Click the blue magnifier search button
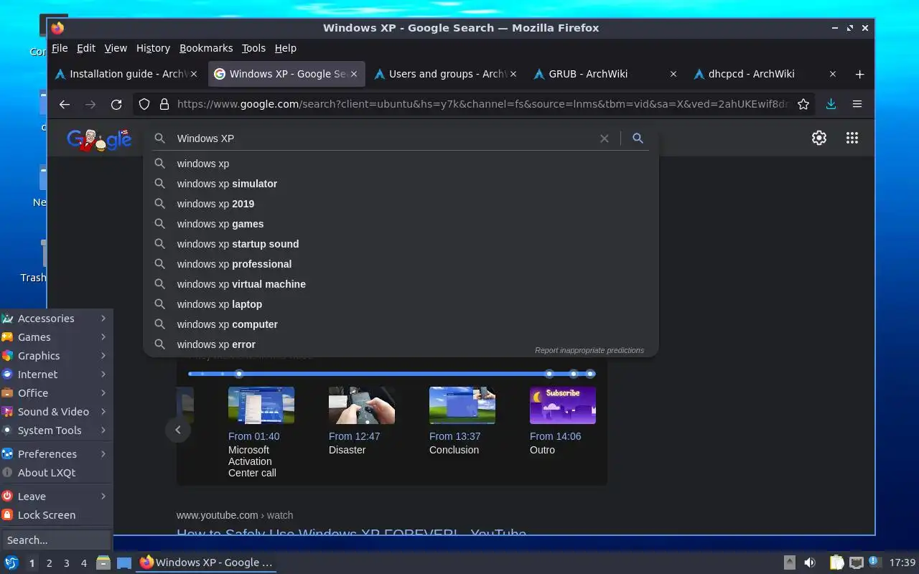Image resolution: width=919 pixels, height=574 pixels. click(x=638, y=138)
